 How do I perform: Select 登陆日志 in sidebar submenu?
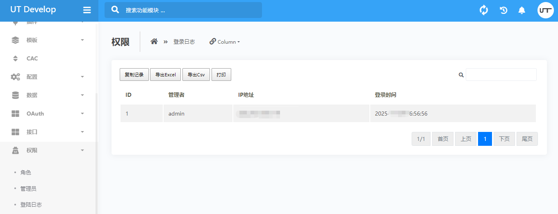(x=31, y=205)
